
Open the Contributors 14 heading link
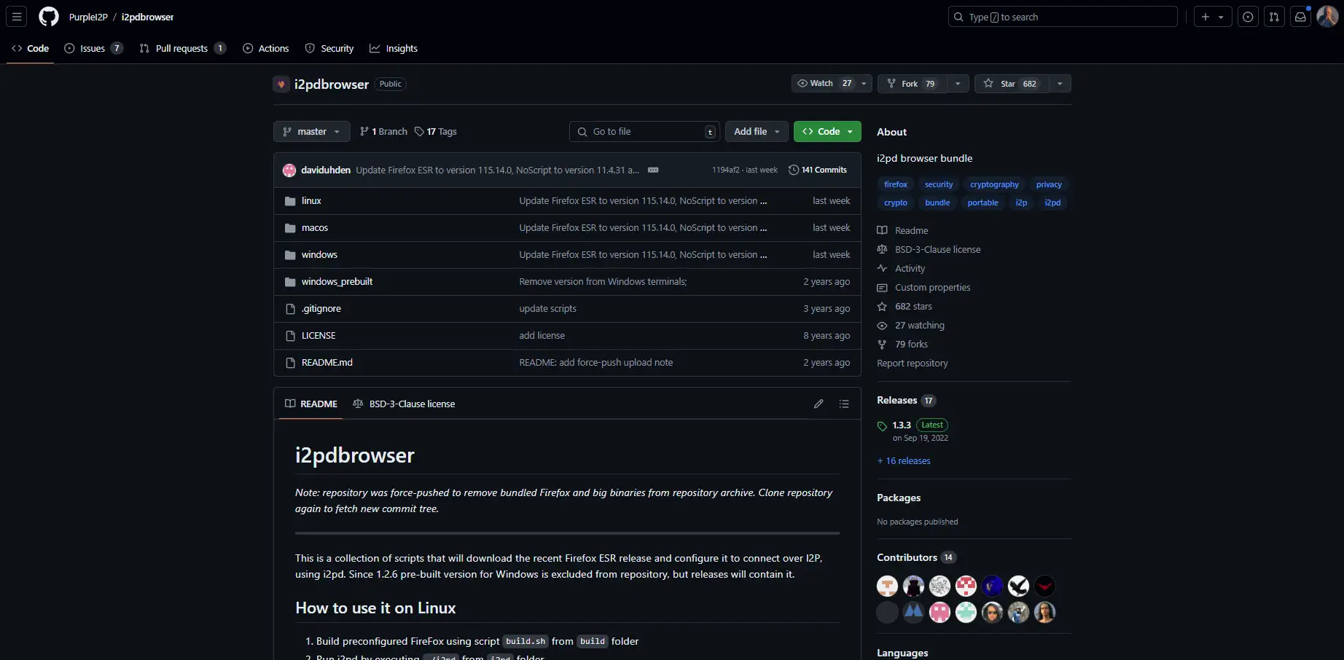[916, 557]
